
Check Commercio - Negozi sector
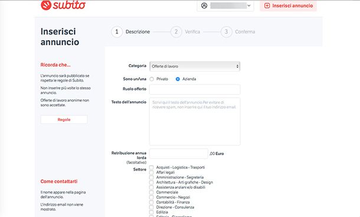pos(151,198)
